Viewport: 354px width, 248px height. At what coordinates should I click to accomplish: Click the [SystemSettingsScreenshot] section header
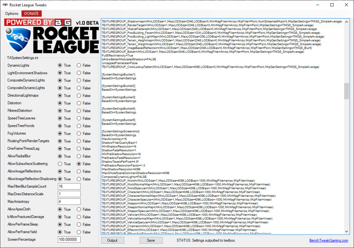point(121,131)
